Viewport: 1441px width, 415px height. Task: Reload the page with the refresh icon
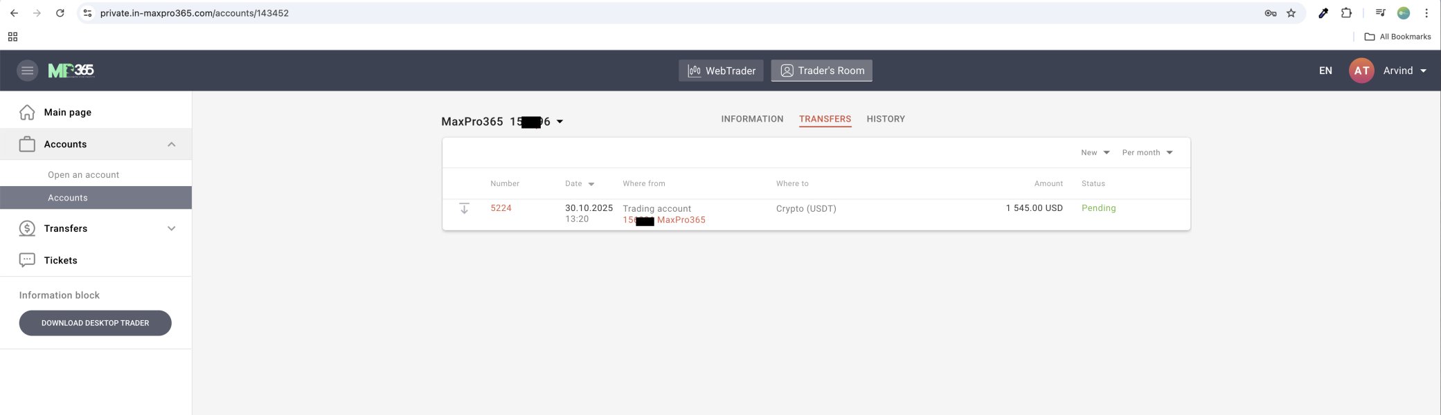click(x=60, y=13)
